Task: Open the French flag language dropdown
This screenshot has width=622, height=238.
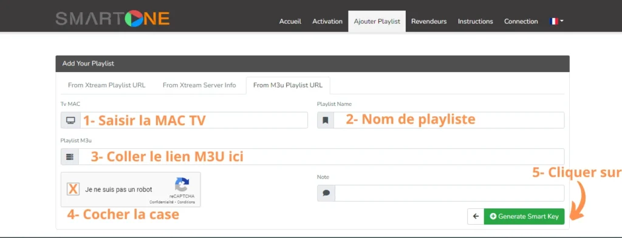Action: (x=556, y=21)
